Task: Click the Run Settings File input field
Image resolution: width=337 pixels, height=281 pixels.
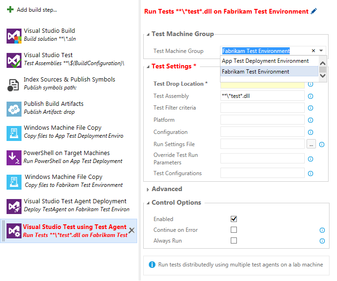Action: (263, 144)
